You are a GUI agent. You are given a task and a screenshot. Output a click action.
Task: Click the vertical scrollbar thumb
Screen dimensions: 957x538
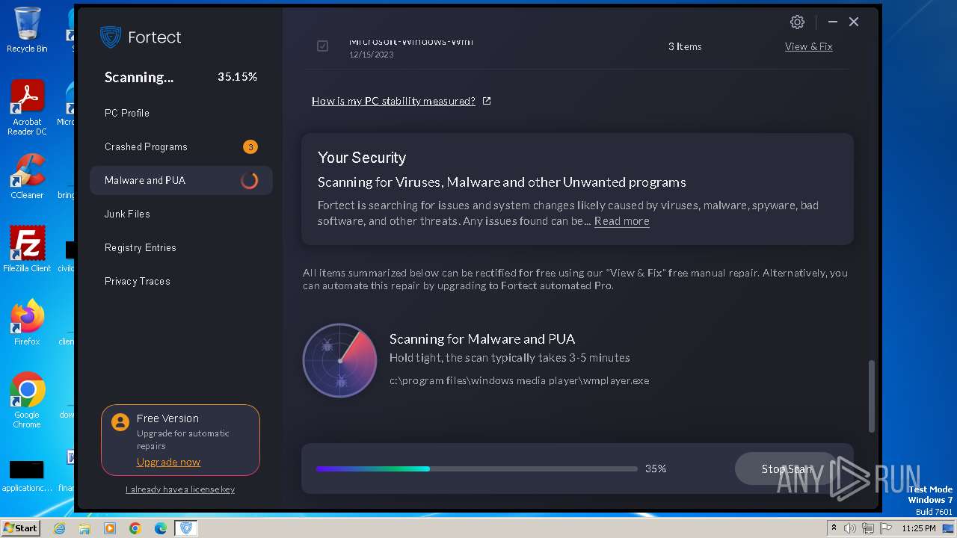pos(871,396)
